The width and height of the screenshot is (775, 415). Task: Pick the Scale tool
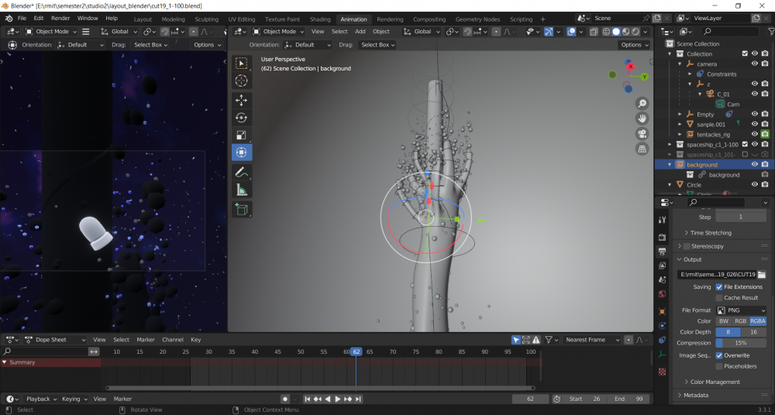(x=242, y=135)
